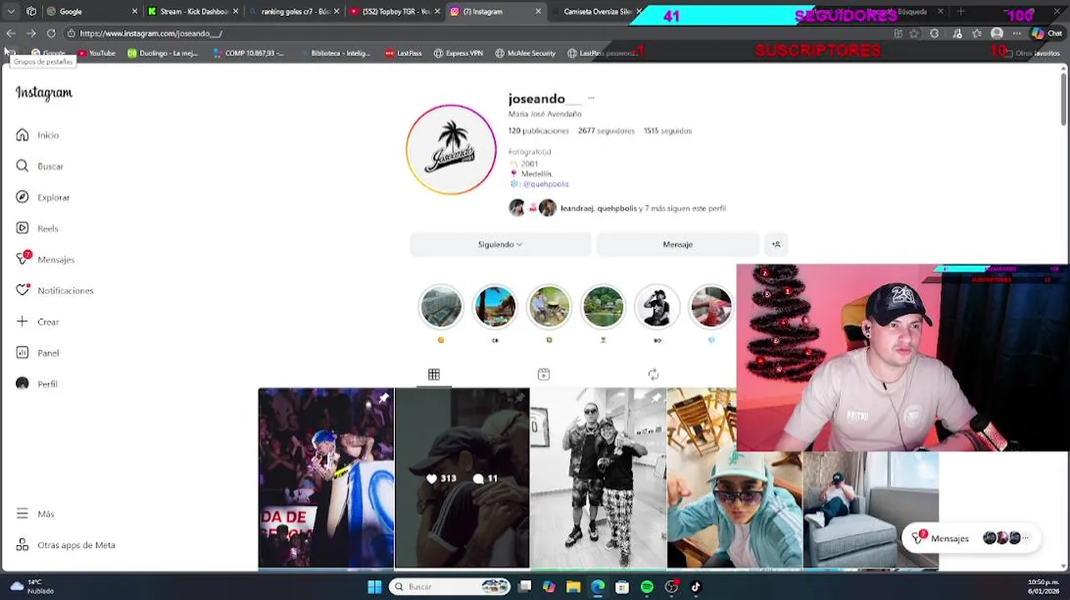Click the taskbar Buscar search box
This screenshot has width=1070, height=600.
[x=450, y=587]
